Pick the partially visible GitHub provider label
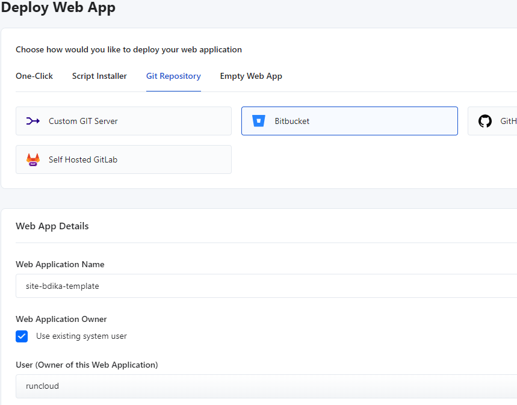Image resolution: width=517 pixels, height=405 pixels. tap(508, 121)
